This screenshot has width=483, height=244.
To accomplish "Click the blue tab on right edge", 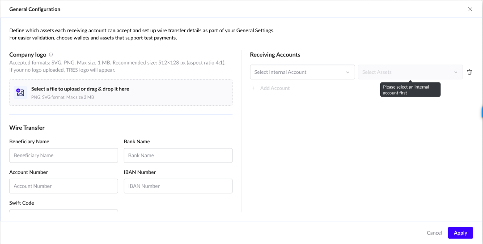I will (x=482, y=112).
